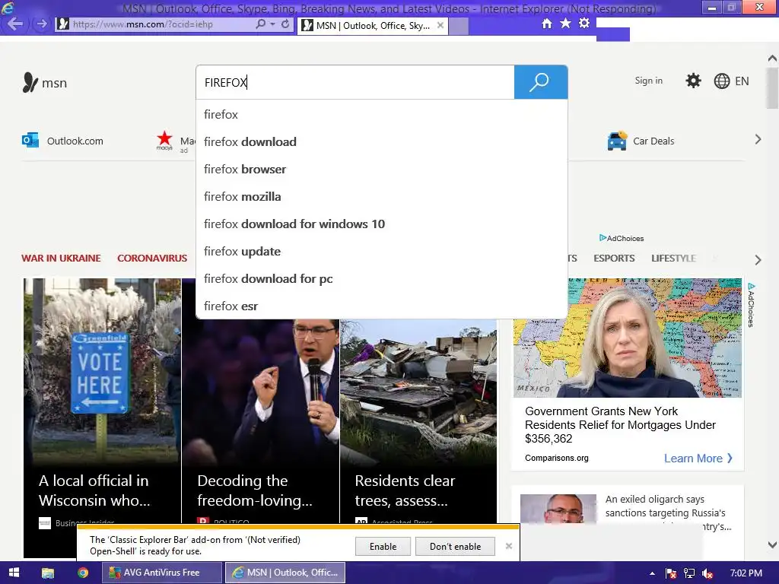Select the MSN | Outlook, Office tab
This screenshot has width=779, height=584.
pos(373,26)
